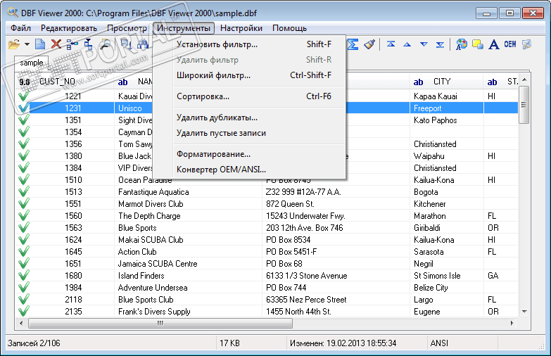
Task: Click the insert record toolbar icon
Action: point(72,44)
